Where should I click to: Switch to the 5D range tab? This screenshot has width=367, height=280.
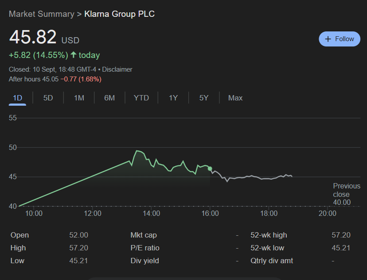tap(48, 98)
